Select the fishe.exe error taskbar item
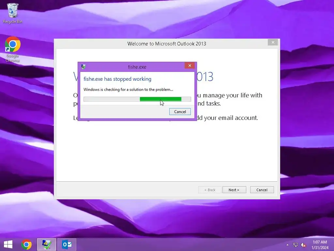The width and height of the screenshot is (334, 251). click(46, 244)
